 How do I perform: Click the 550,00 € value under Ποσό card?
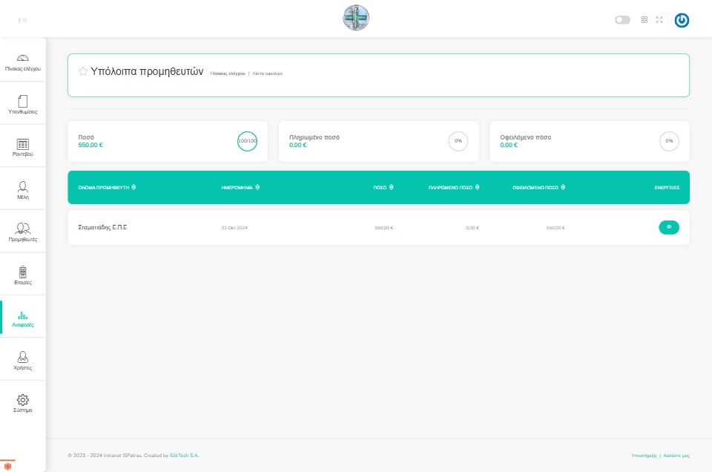coord(90,145)
